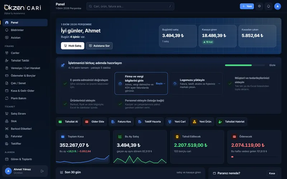Click the Panel home icon in sidebar
This screenshot has height=179, width=287.
pos(7,23)
